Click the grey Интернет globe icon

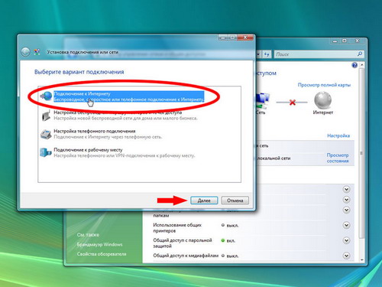(x=322, y=100)
